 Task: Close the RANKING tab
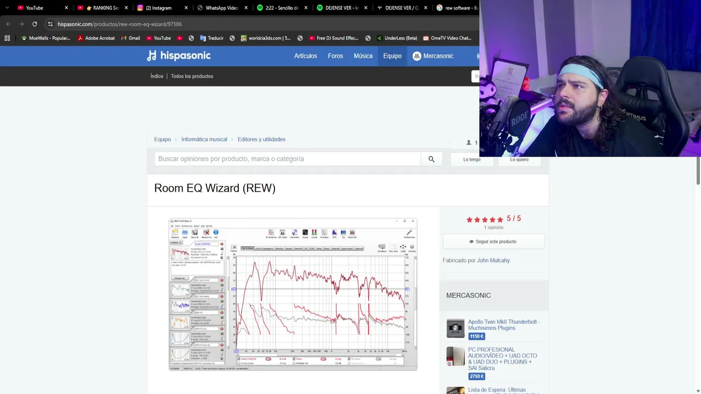(x=126, y=8)
